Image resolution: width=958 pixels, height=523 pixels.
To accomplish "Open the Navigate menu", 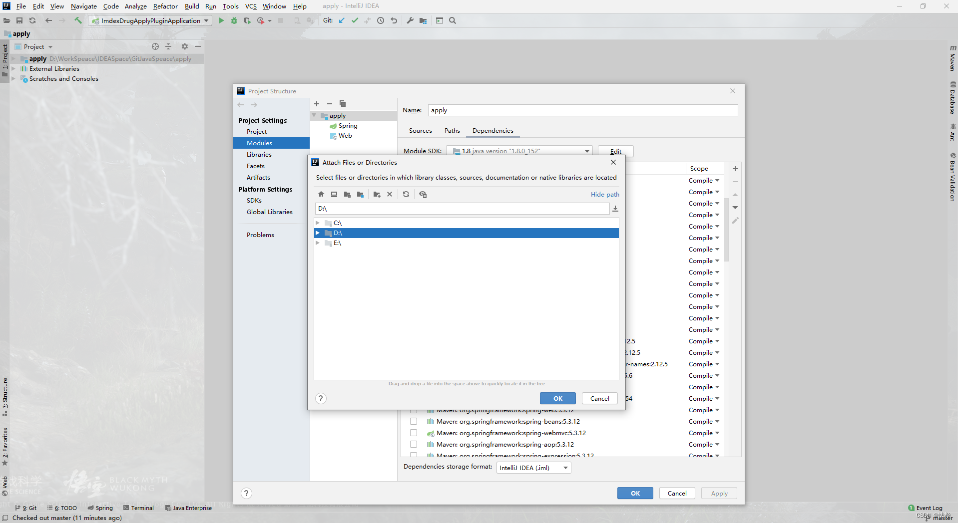I will [84, 6].
